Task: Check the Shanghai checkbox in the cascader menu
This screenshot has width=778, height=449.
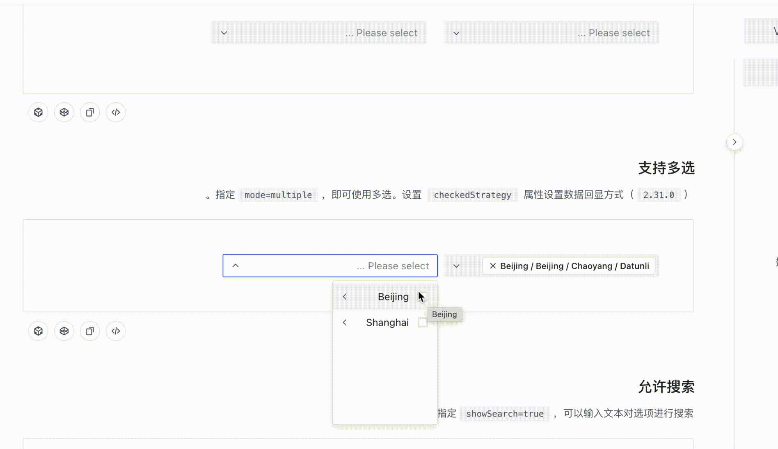Action: [x=423, y=323]
